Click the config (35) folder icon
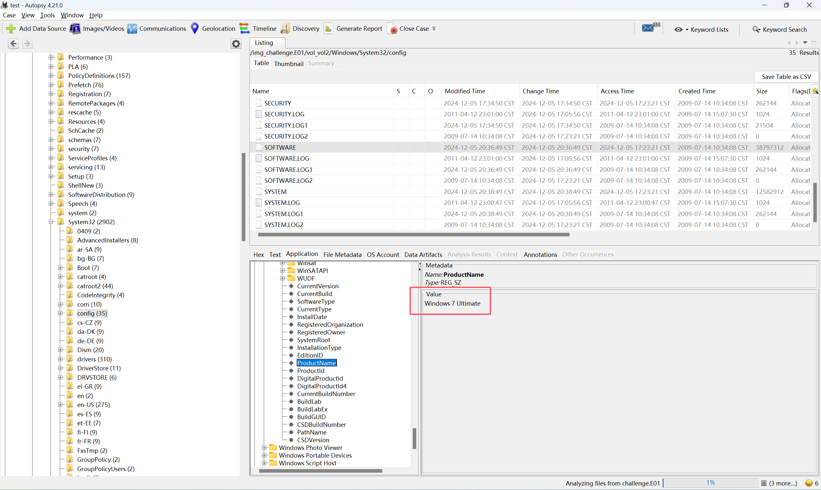This screenshot has height=490, width=821. 70,313
